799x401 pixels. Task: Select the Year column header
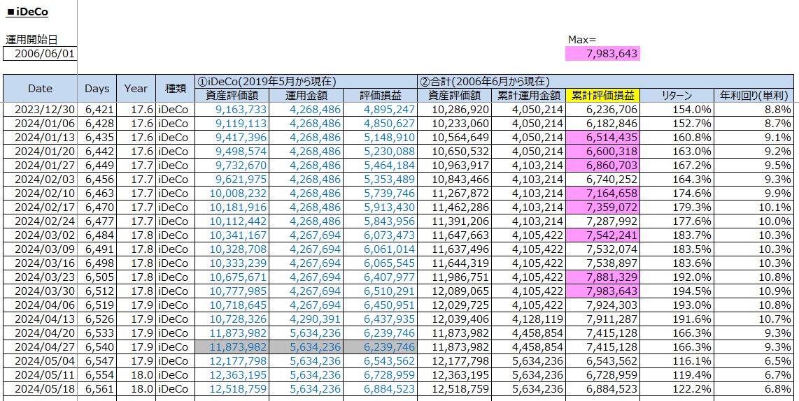136,89
